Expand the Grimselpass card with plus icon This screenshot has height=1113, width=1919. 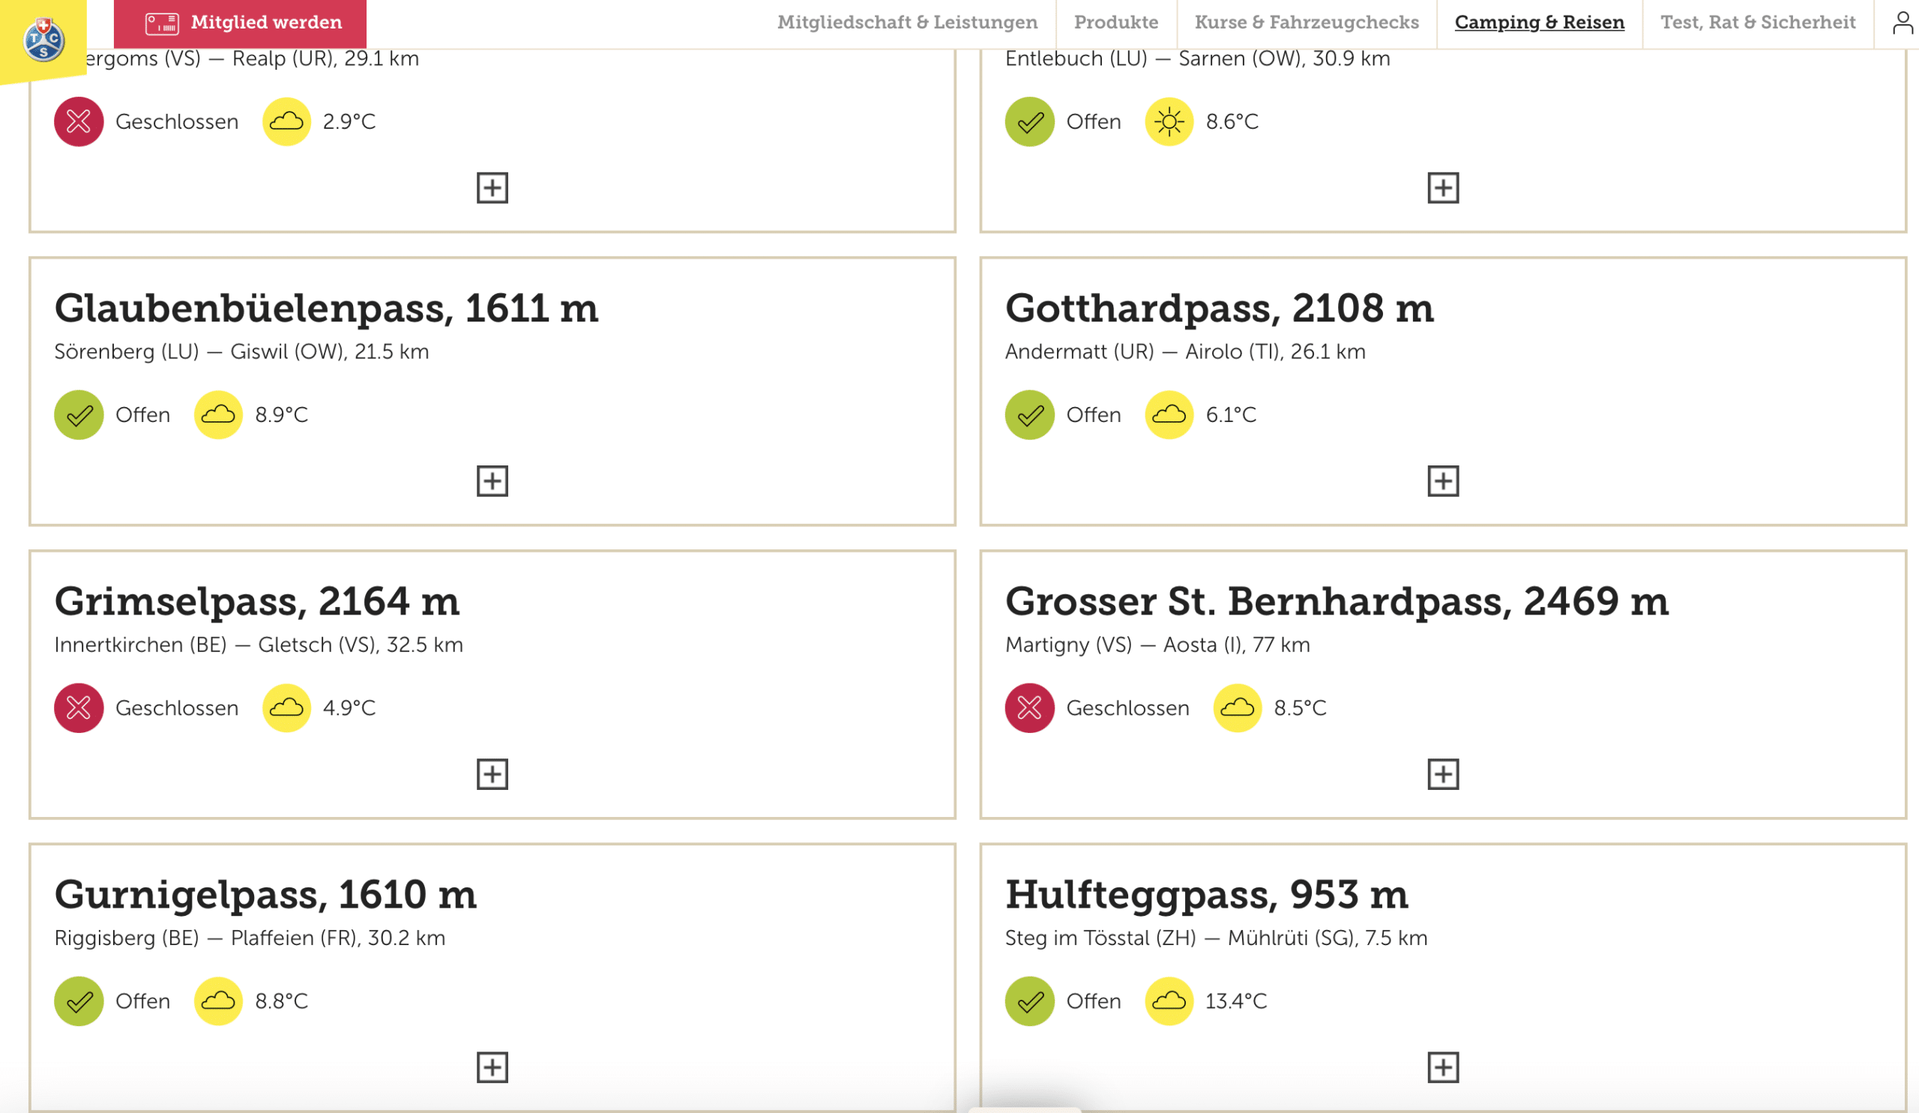tap(492, 774)
